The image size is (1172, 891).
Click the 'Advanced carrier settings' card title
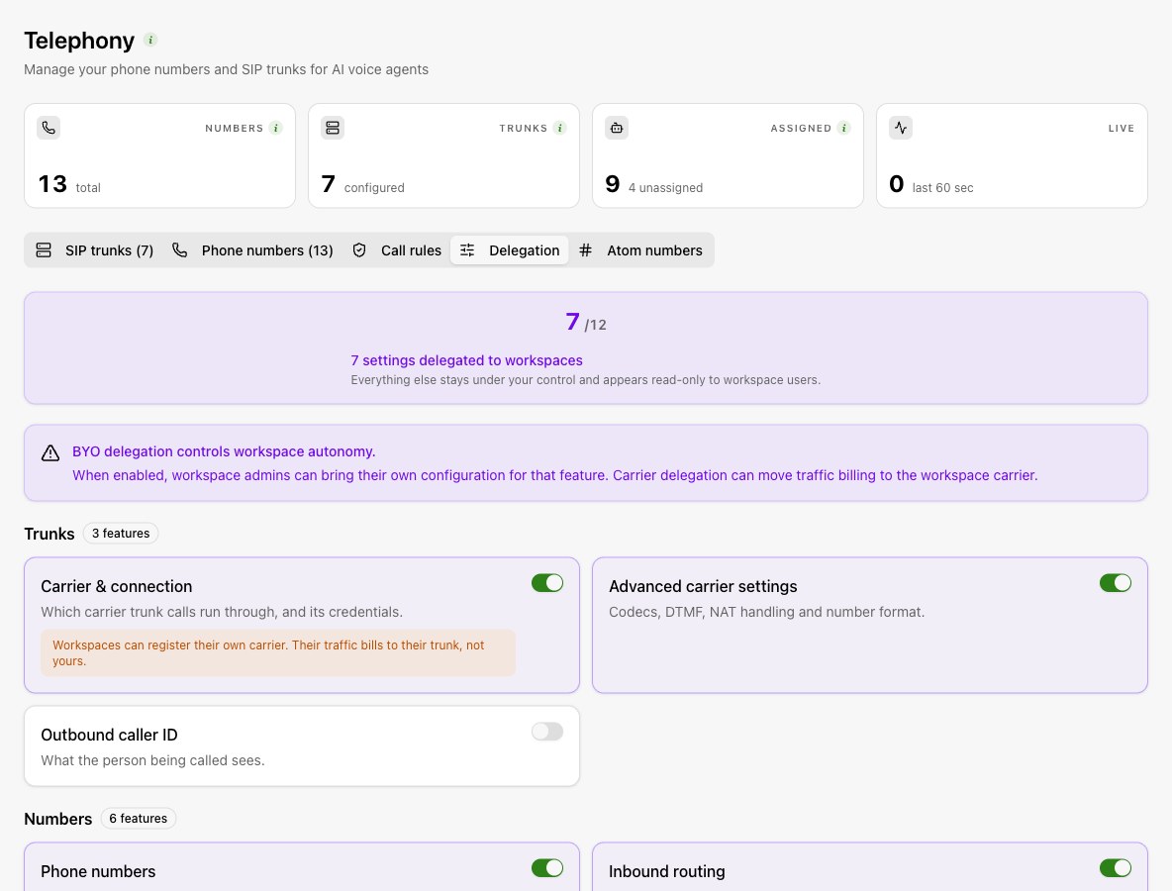pos(704,586)
